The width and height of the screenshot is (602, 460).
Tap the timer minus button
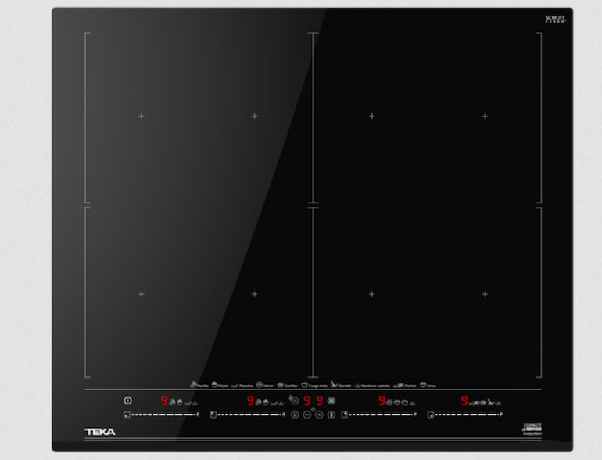coord(307,415)
